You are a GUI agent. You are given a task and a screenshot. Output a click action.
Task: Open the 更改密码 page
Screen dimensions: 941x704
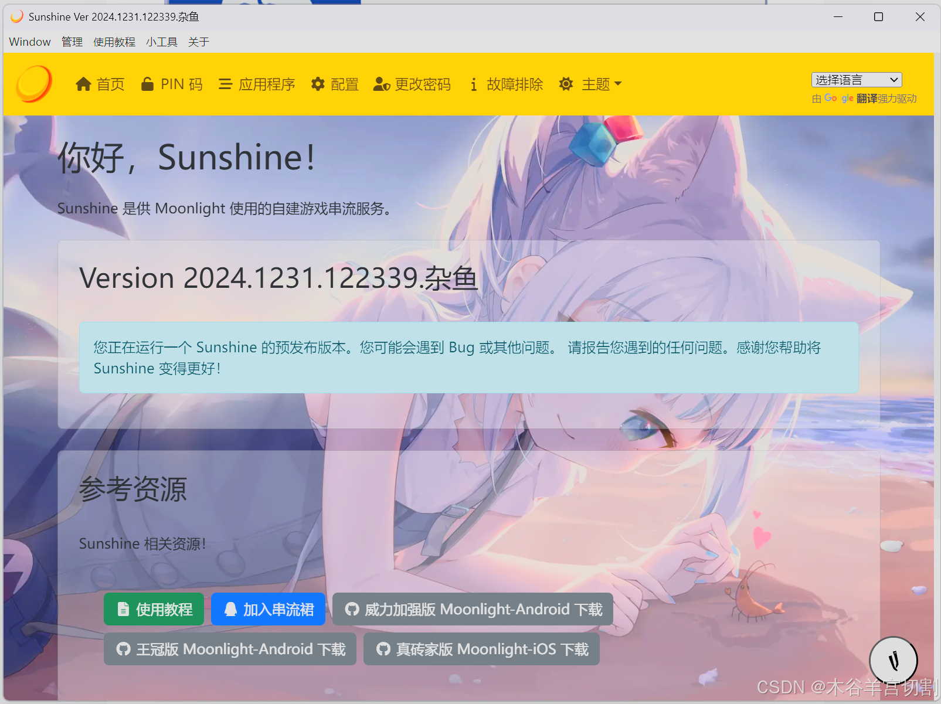tap(412, 84)
